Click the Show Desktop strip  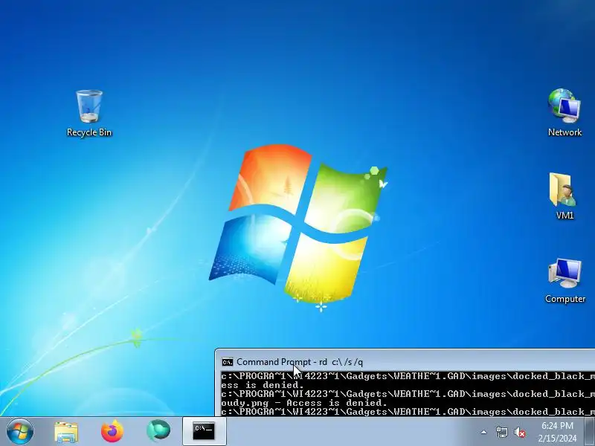click(x=590, y=431)
